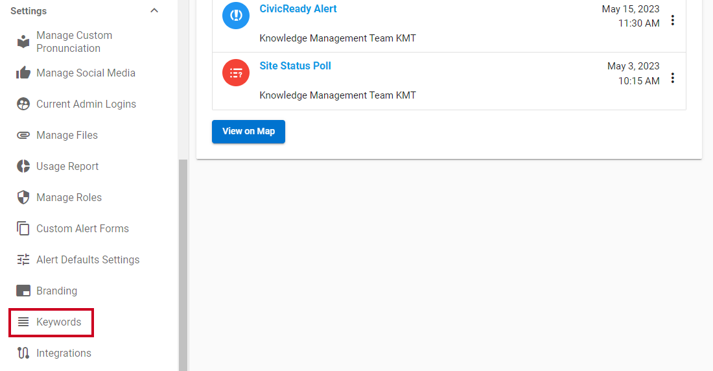
Task: Click the red Site Status Poll icon
Action: click(235, 73)
